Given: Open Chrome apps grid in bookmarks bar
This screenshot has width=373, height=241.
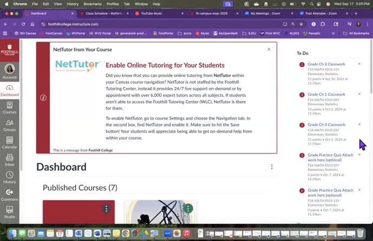Looking at the screenshot, I should click(5, 34).
